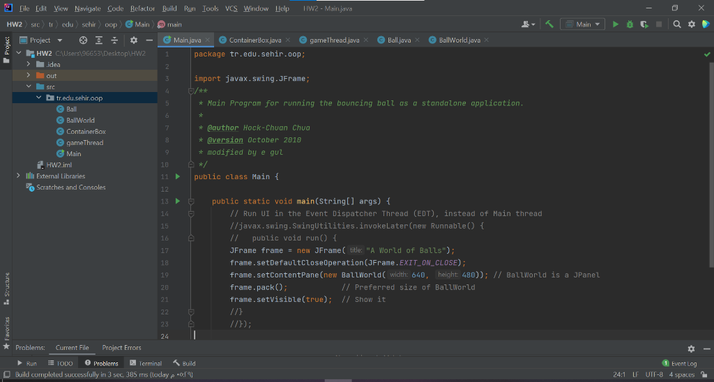Fold the Javadoc comment at line 4

191,91
